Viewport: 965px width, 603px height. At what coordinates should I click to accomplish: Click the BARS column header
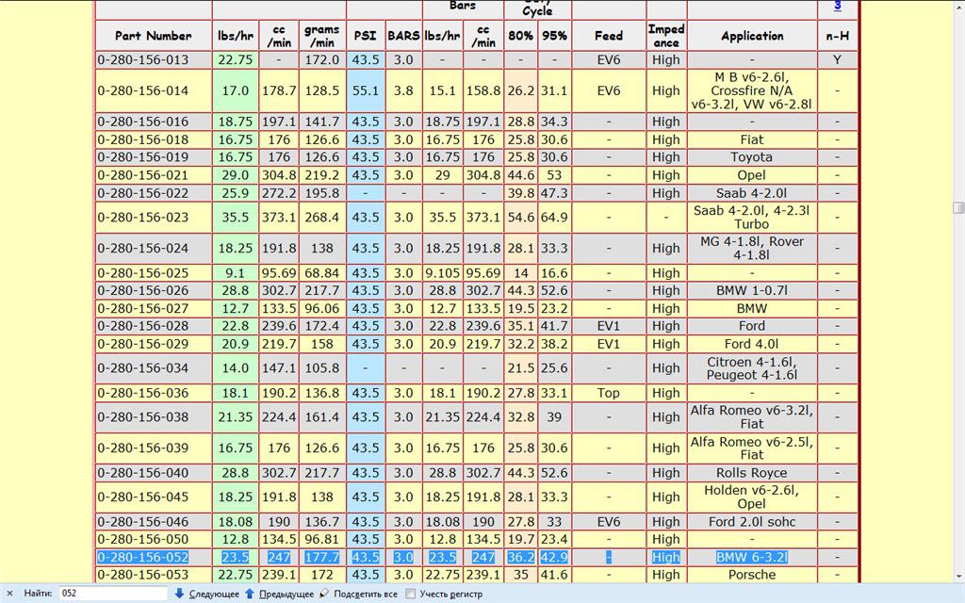(x=403, y=36)
